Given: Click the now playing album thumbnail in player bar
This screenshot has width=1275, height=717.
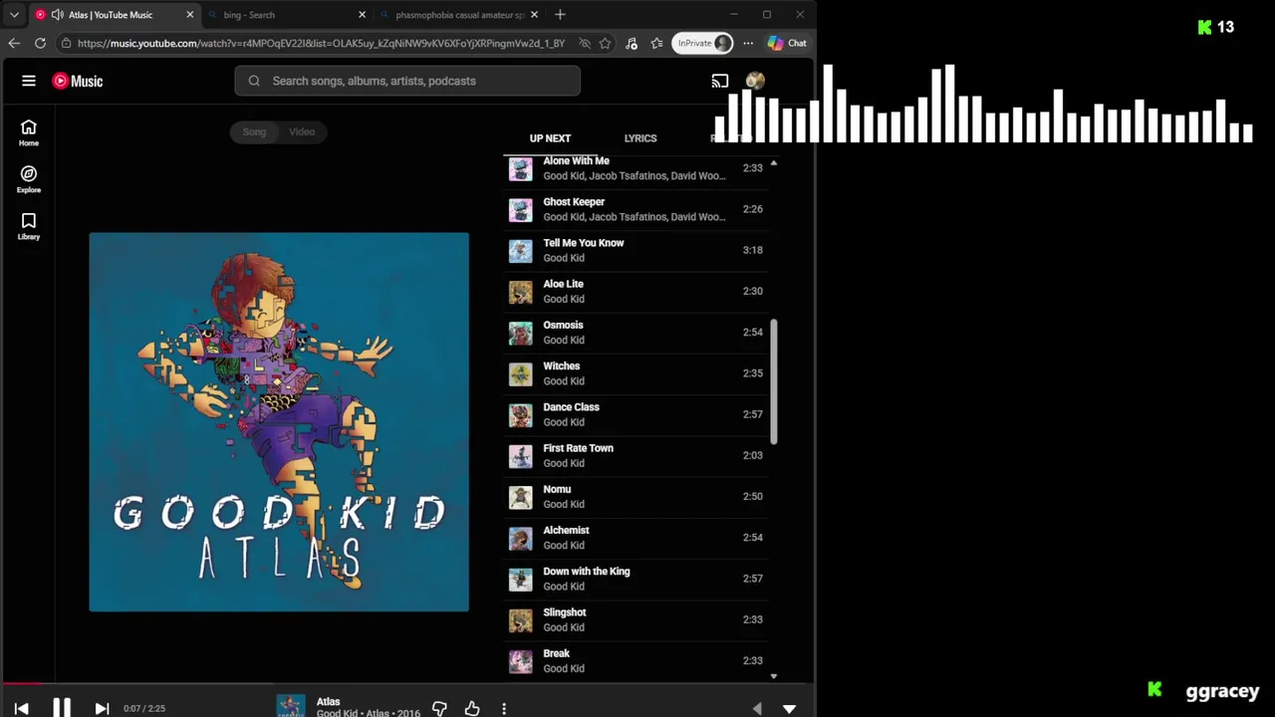Looking at the screenshot, I should (x=291, y=706).
